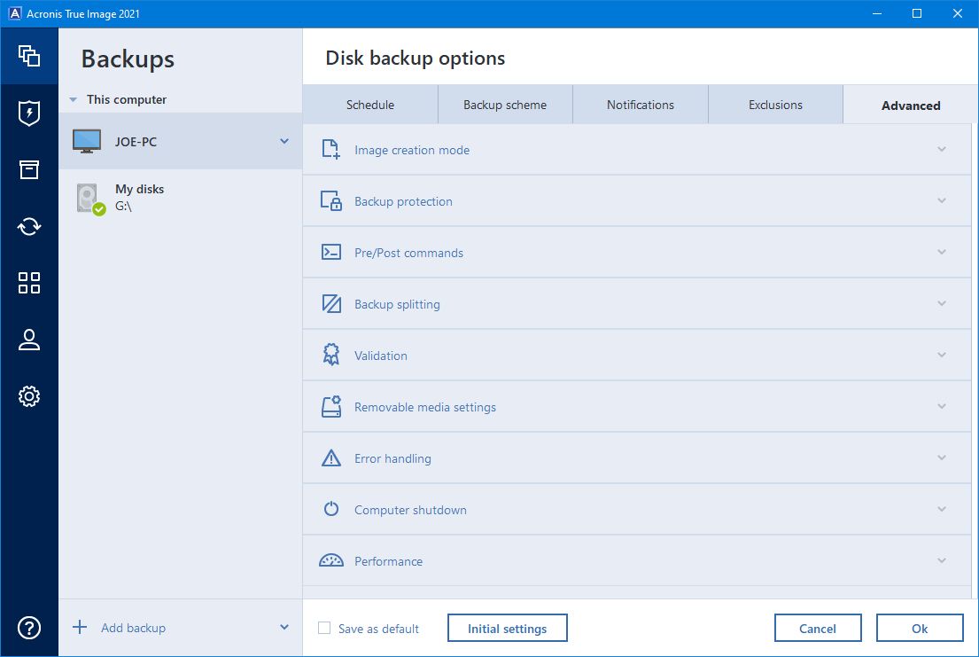Click the My disks drive icon
The height and width of the screenshot is (657, 979).
[90, 199]
